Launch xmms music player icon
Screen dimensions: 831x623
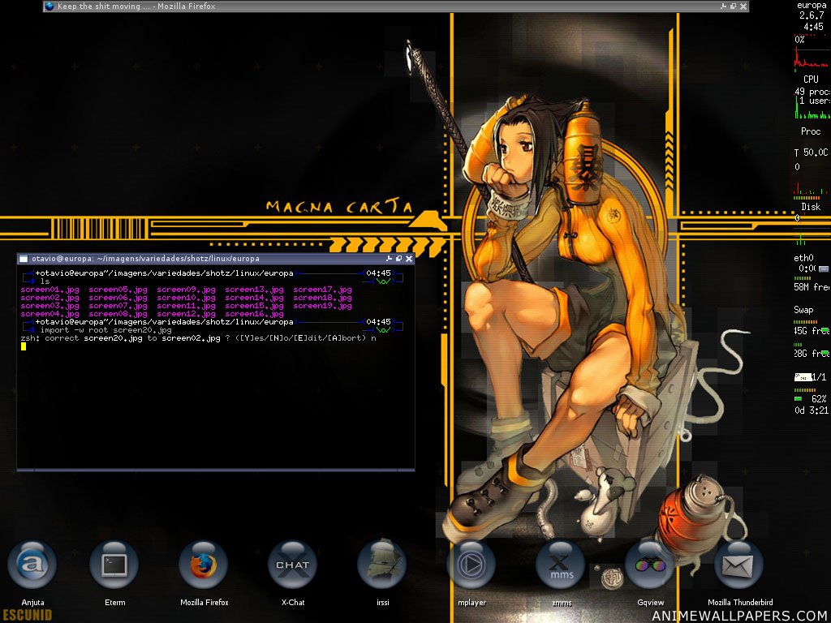(561, 565)
